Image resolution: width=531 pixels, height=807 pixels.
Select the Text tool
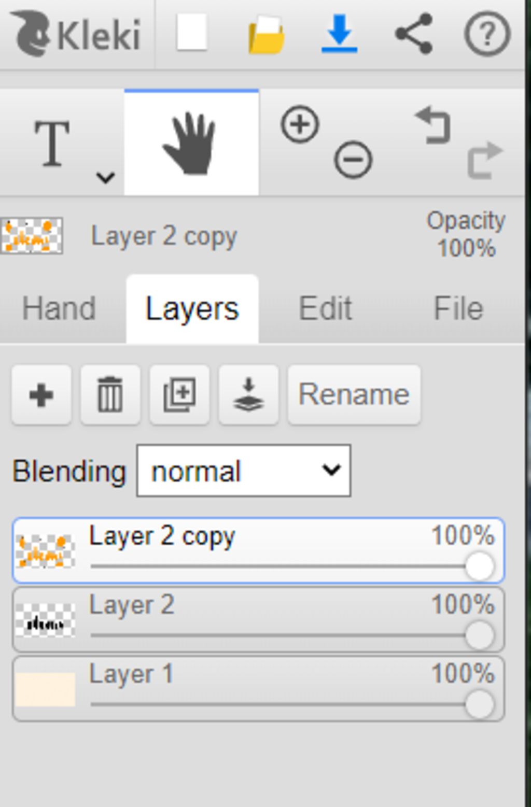pos(52,143)
